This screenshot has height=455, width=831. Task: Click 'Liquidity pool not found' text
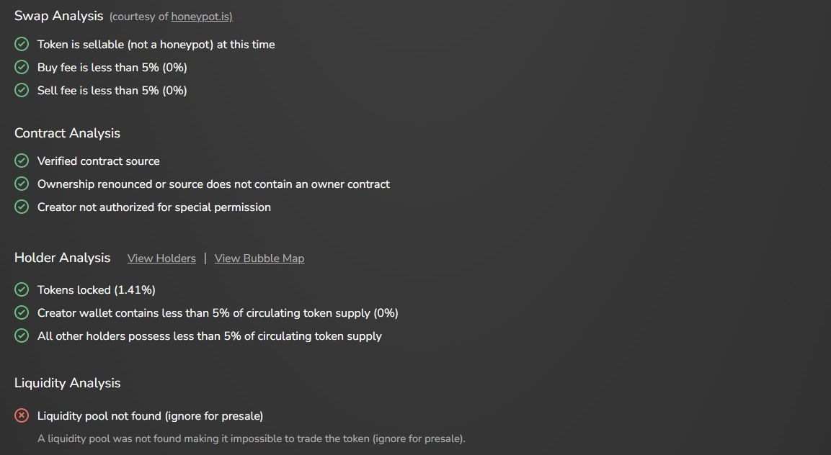click(150, 416)
